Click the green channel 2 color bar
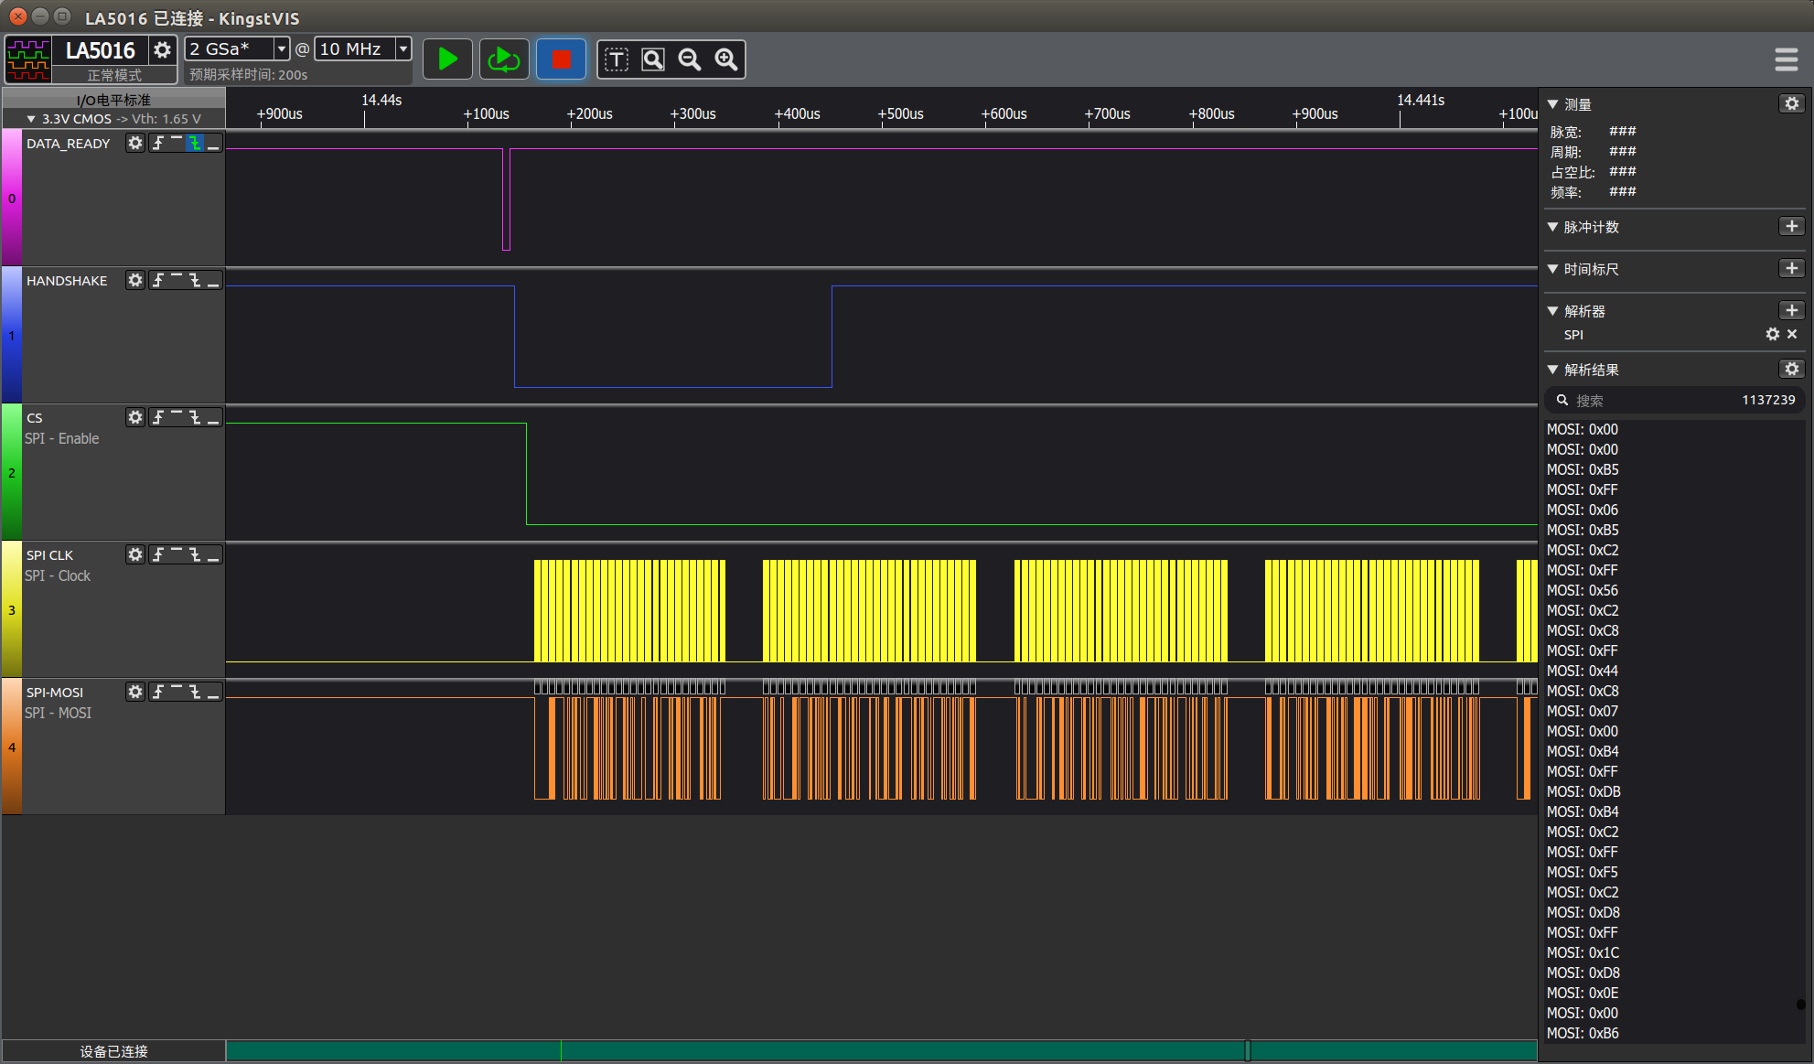This screenshot has height=1064, width=1814. tap(12, 472)
